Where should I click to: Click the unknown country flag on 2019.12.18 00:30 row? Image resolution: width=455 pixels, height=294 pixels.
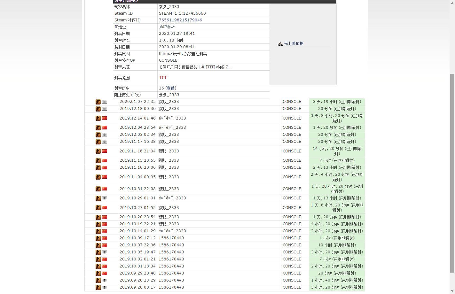(x=105, y=109)
